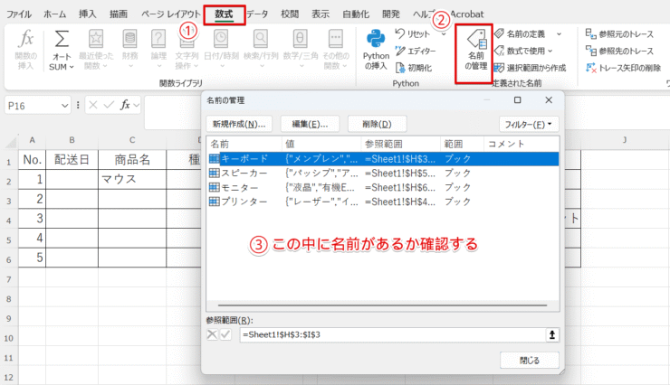Expand the 名前の定義 dropdown arrow
Screen dimensions: 670x385
tap(559, 34)
